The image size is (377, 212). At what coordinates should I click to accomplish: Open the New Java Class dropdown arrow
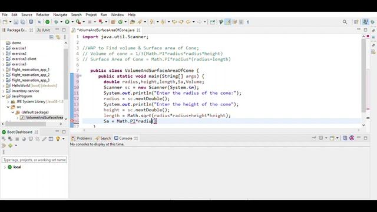point(125,22)
